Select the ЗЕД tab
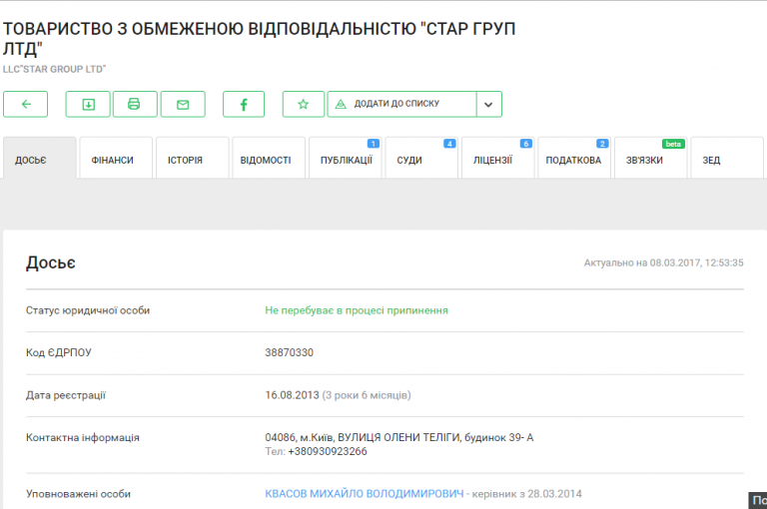Image resolution: width=767 pixels, height=509 pixels. click(725, 160)
